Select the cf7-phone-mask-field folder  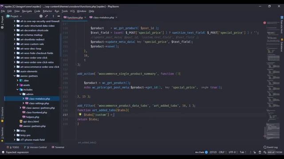pyautogui.click(x=32, y=140)
